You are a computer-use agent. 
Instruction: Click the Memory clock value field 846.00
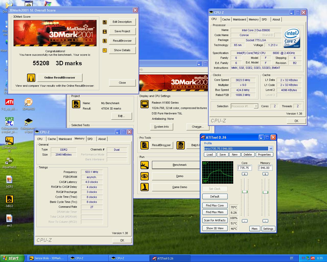click(x=265, y=168)
